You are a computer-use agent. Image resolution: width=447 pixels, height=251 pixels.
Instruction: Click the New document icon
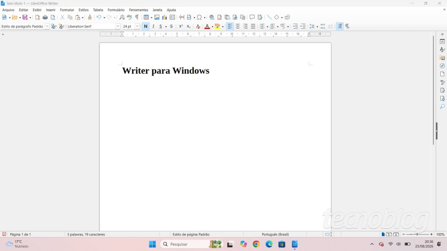point(4,17)
